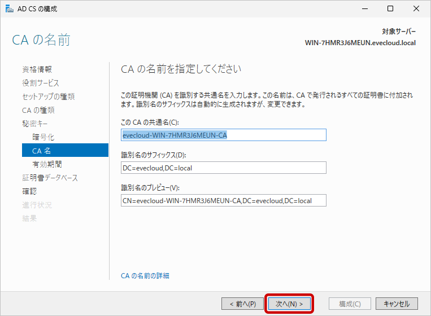Click the キャンセル button
The height and width of the screenshot is (316, 431).
click(x=397, y=304)
